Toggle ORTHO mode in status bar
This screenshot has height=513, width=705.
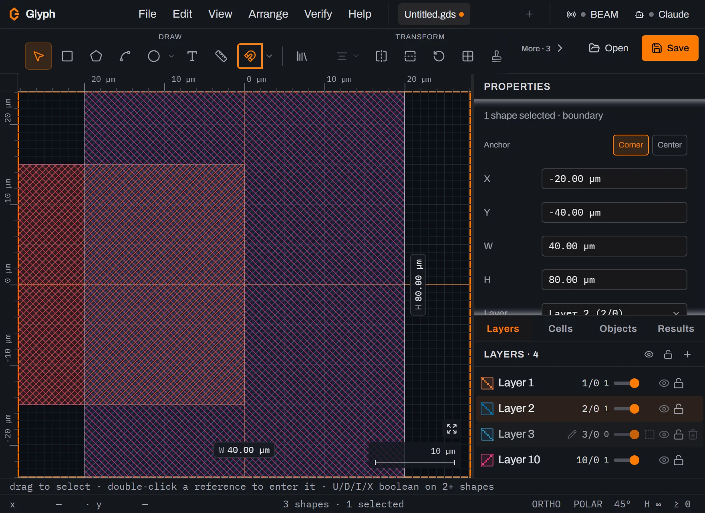[546, 504]
